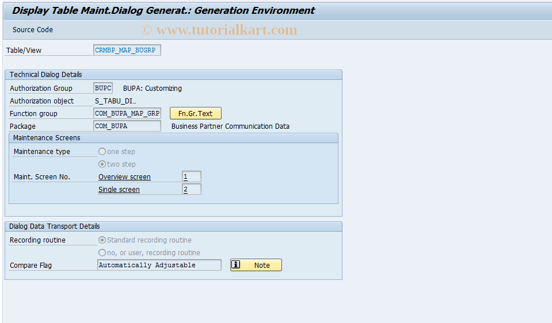This screenshot has width=552, height=323.
Task: Click the Authorization object label
Action: pos(42,101)
